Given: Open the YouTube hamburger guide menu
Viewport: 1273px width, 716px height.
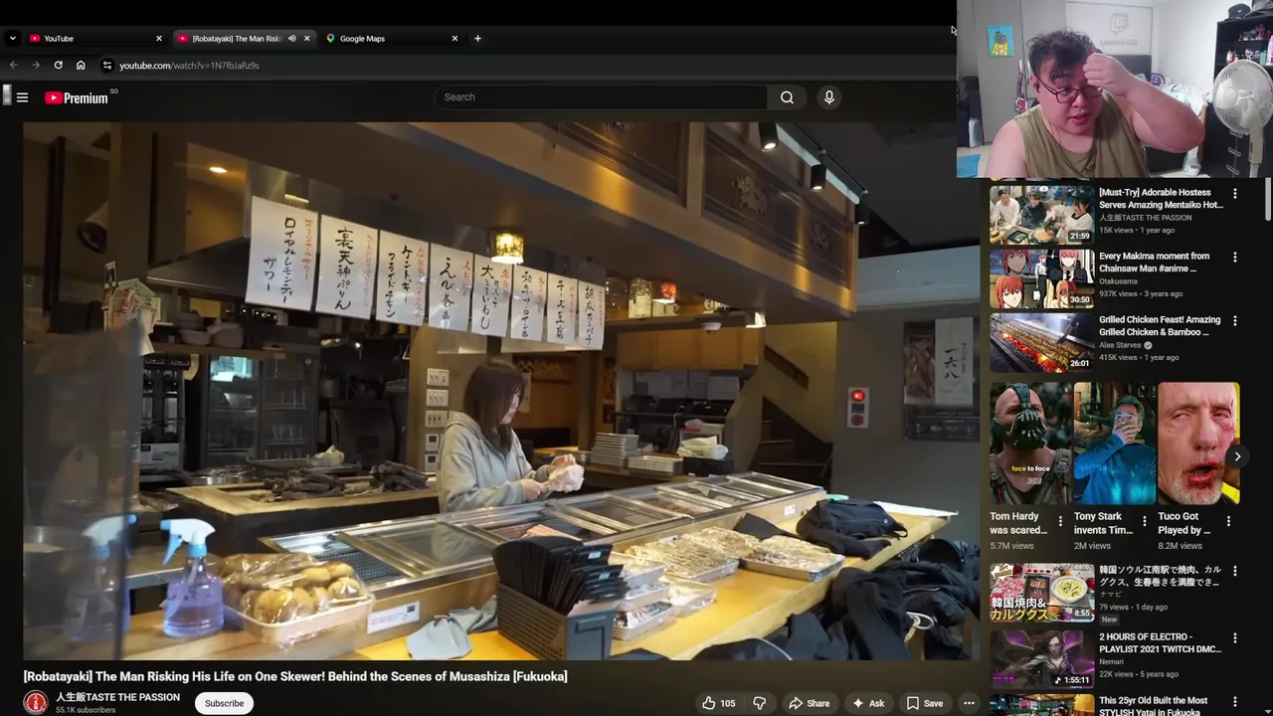Looking at the screenshot, I should coord(22,97).
